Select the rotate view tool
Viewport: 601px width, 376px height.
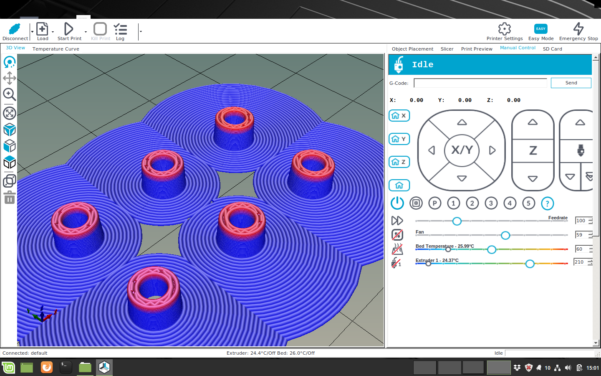click(x=9, y=62)
